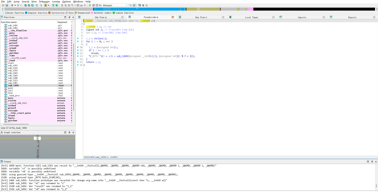Select the main function in the list
The width and height of the screenshot is (378, 192).
point(10,88)
